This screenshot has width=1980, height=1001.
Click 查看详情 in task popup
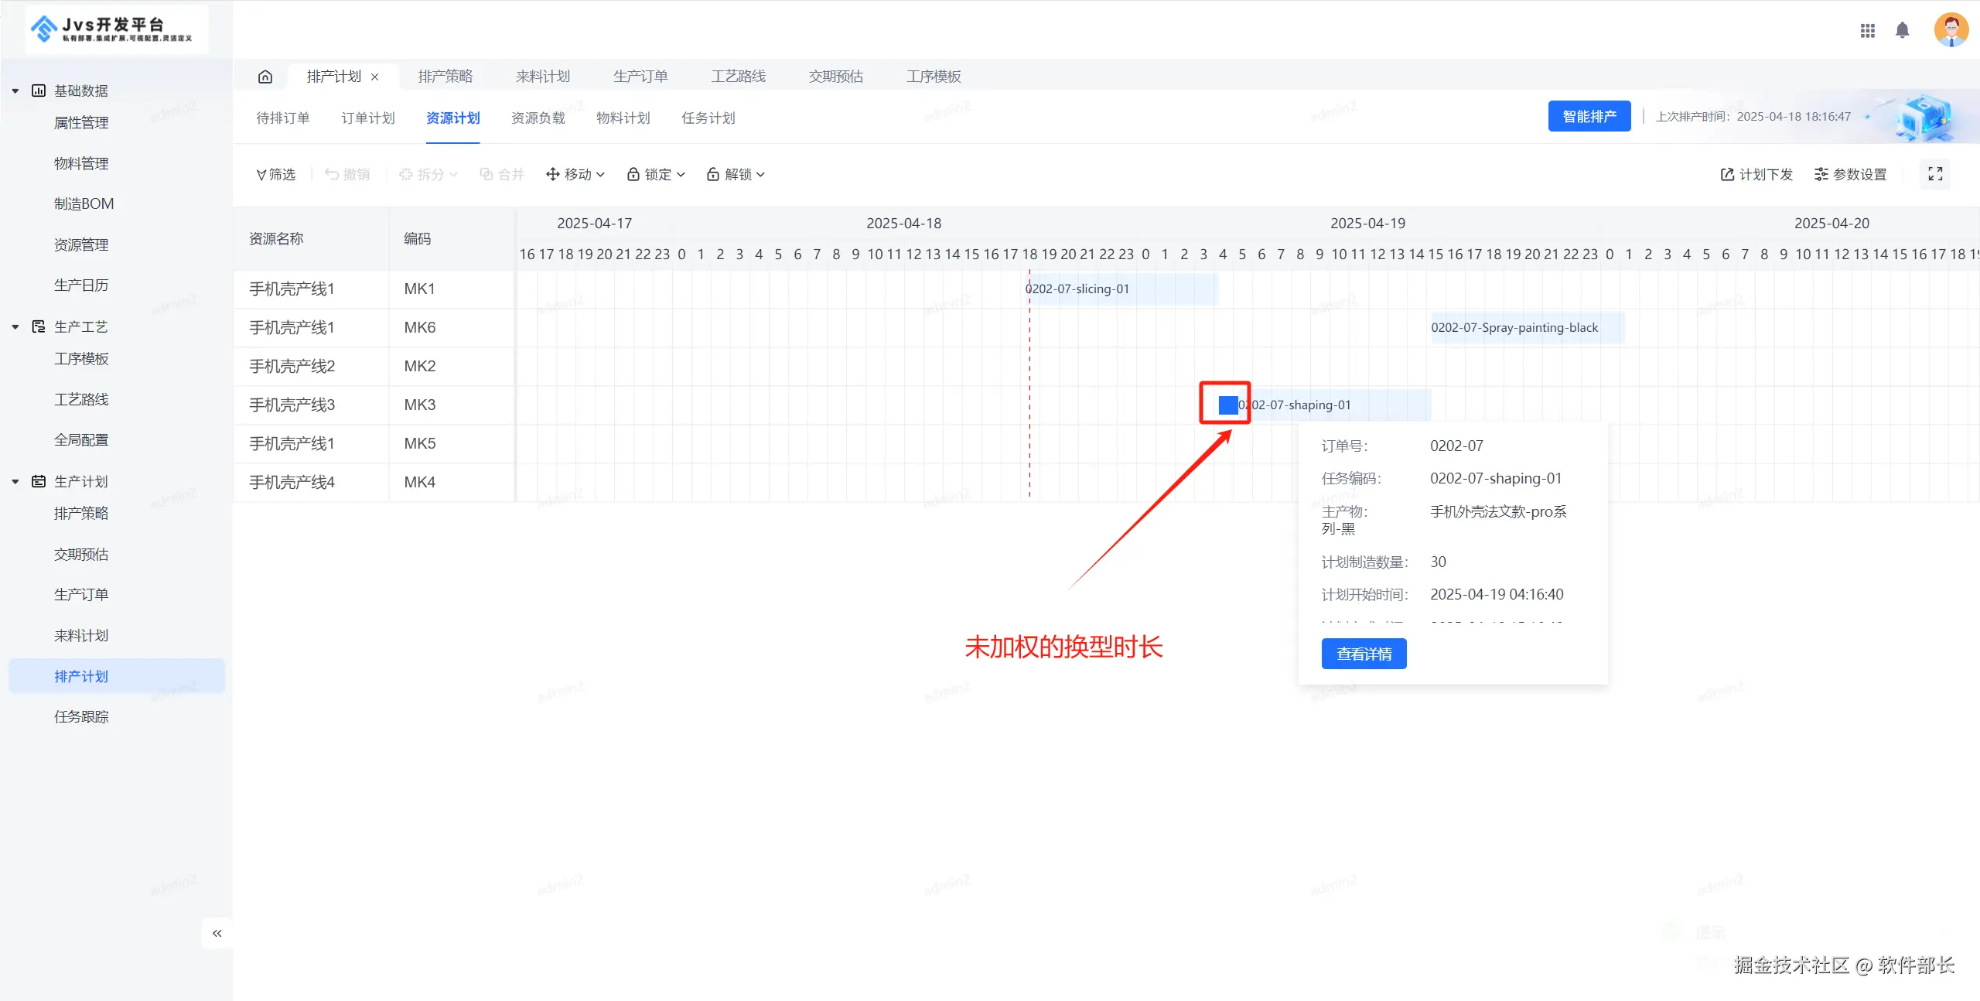click(x=1364, y=654)
